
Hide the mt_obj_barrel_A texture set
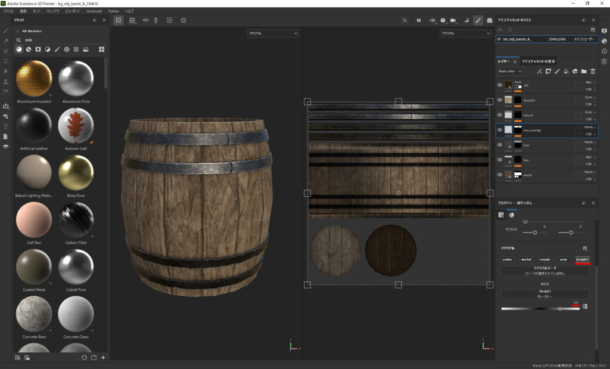[x=499, y=39]
